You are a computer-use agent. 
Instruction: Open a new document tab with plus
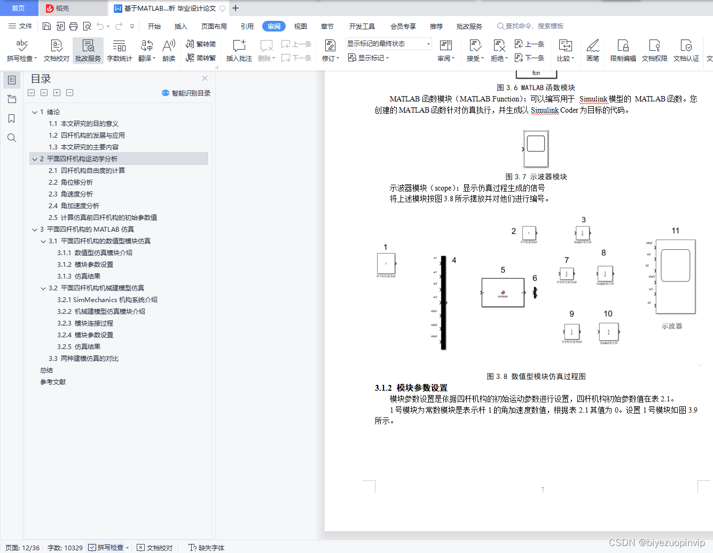(x=236, y=8)
